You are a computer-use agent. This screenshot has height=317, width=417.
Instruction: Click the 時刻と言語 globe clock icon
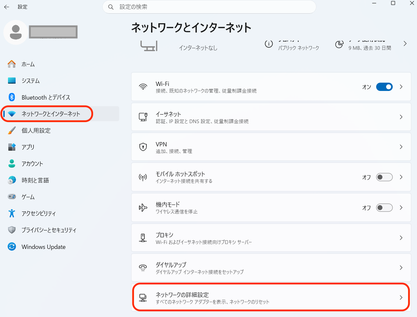pos(12,180)
